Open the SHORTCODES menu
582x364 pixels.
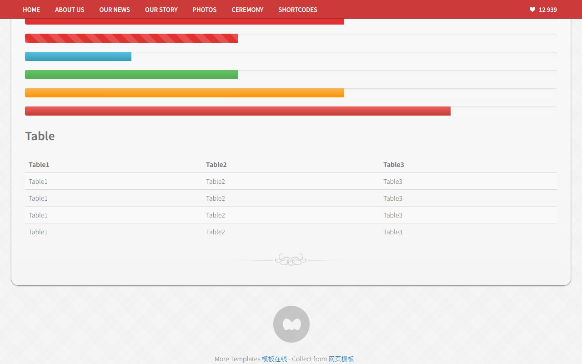298,10
